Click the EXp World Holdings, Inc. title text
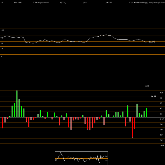Screen dimensions: 165x165 click(141, 3)
